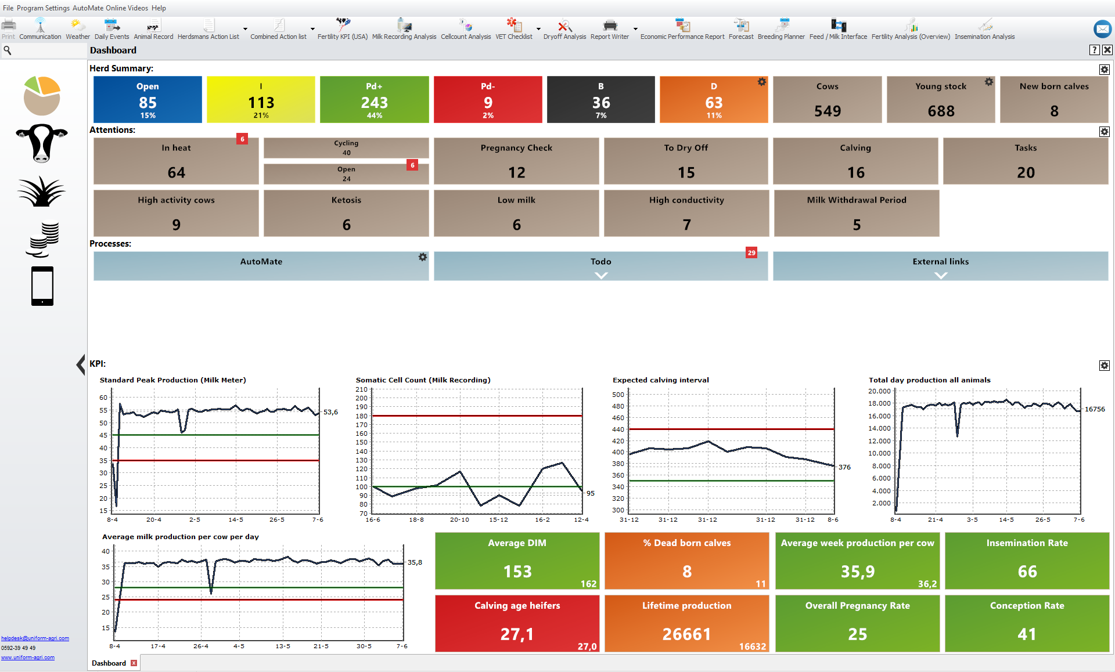Collapse the left sidebar with arrow
The width and height of the screenshot is (1115, 672).
point(81,365)
